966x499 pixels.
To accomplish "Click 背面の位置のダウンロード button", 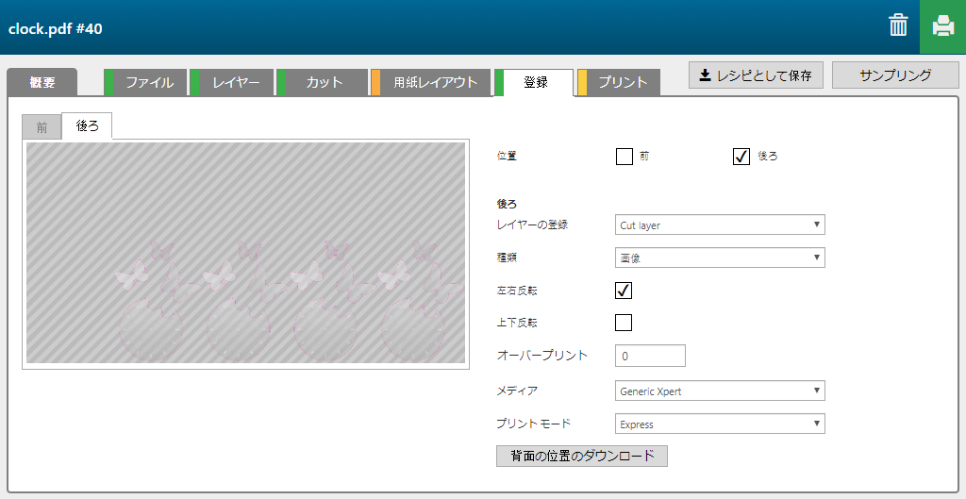I will coord(581,456).
